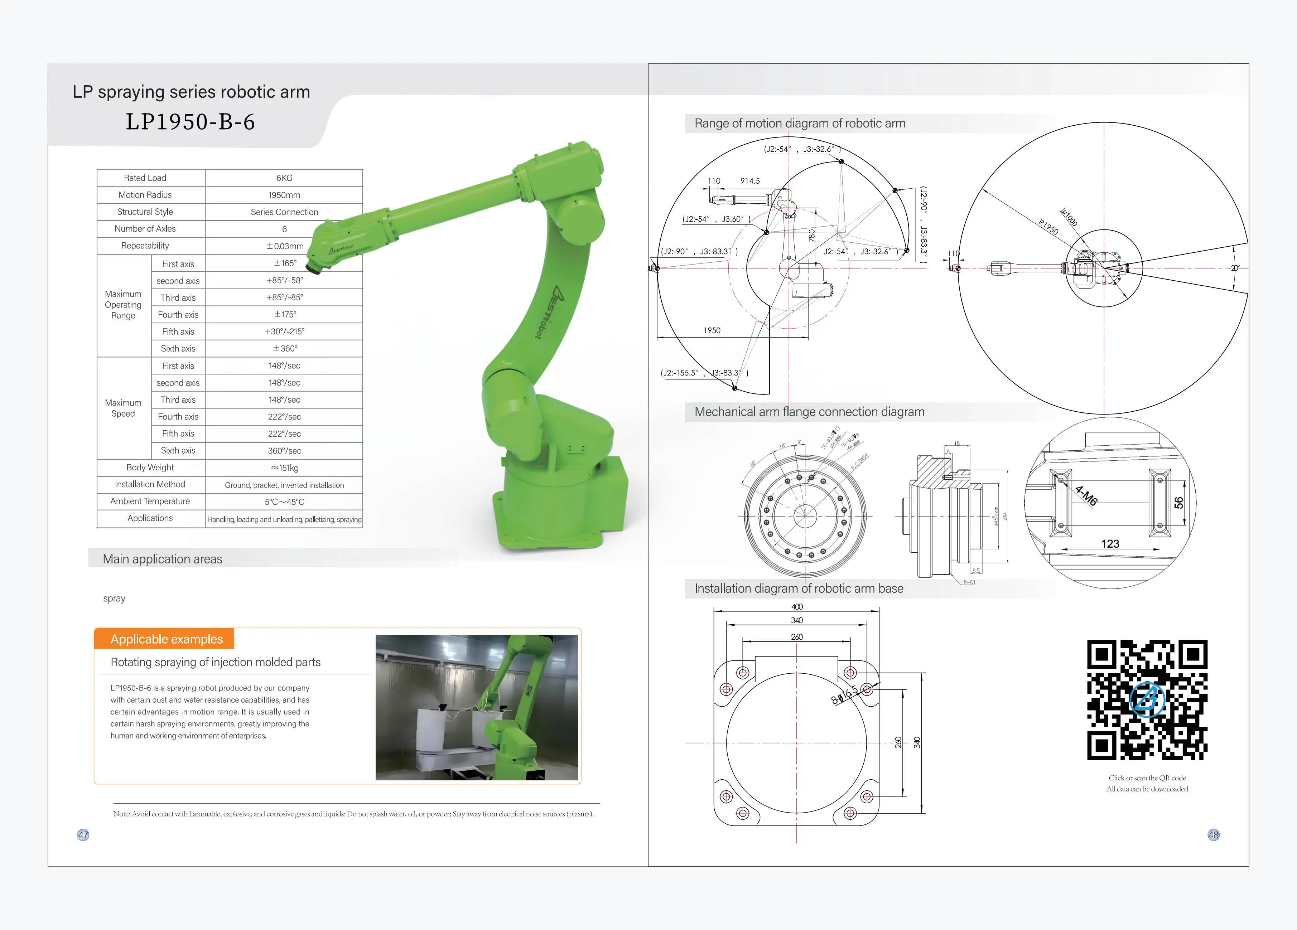The width and height of the screenshot is (1297, 930).
Task: Click the '360°/sec' sixth axis speed
Action: [284, 451]
